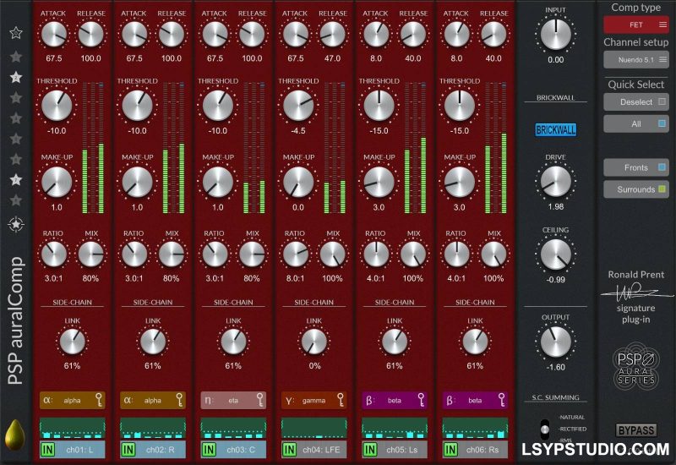Click the OUTPUT gain knob
The image size is (676, 465).
pos(555,341)
